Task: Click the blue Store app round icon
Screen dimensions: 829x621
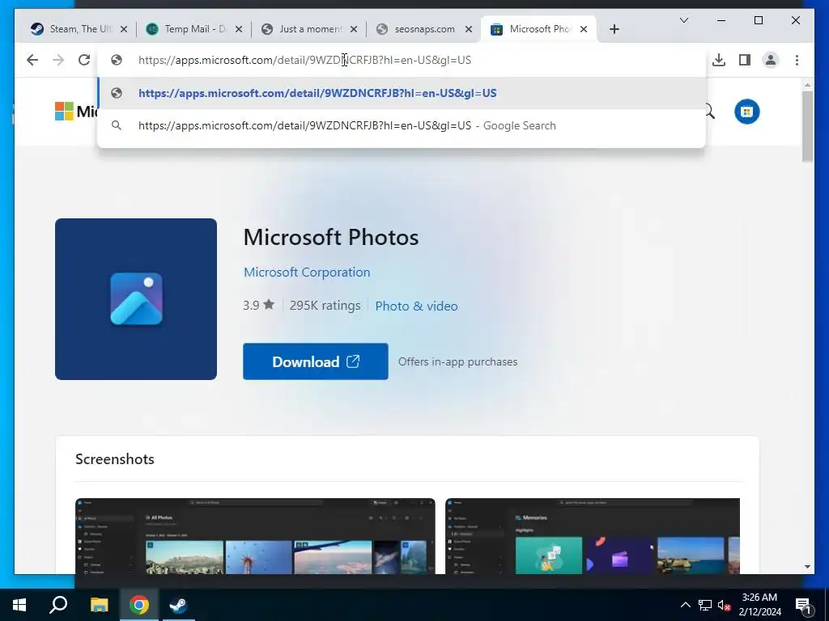Action: pyautogui.click(x=746, y=112)
